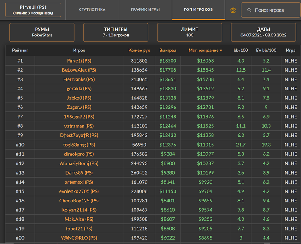The height and width of the screenshot is (244, 301).
Task: Open the ЛИМИТ 100 filter
Action: click(190, 32)
